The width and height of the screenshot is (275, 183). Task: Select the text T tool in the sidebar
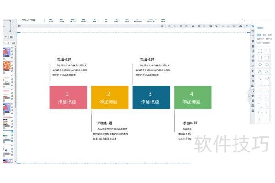coord(253,36)
